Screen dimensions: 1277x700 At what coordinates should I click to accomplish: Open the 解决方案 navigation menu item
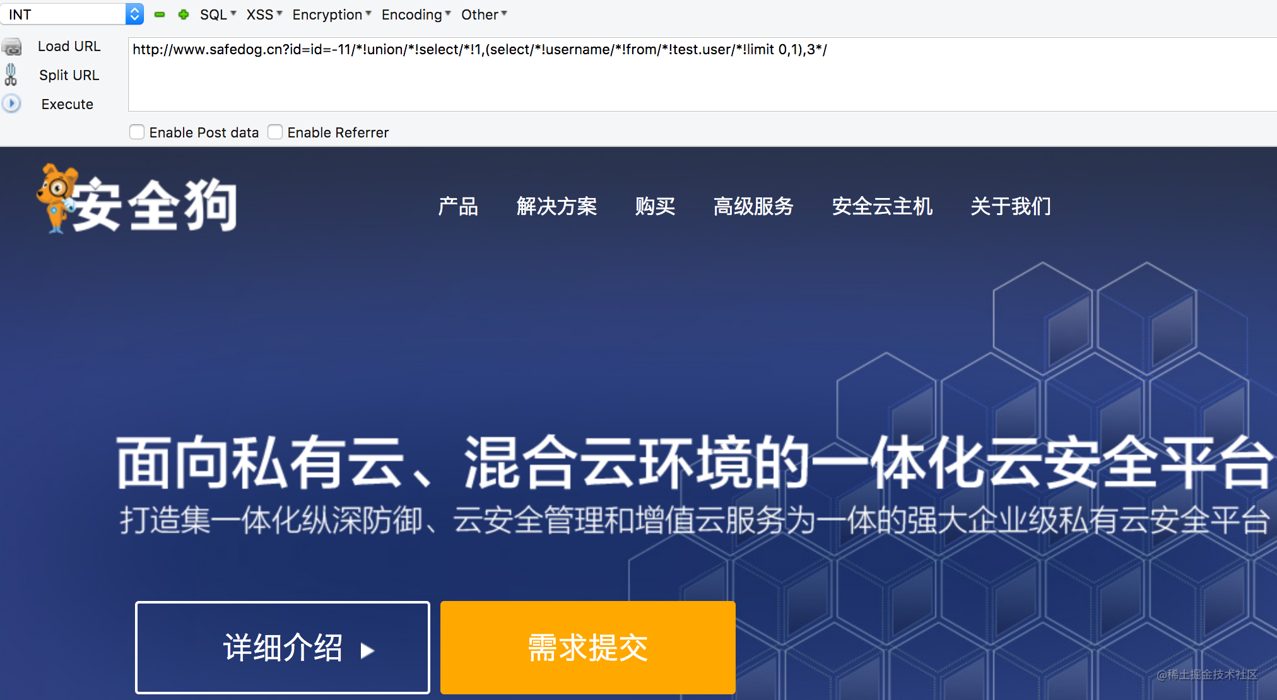click(556, 206)
